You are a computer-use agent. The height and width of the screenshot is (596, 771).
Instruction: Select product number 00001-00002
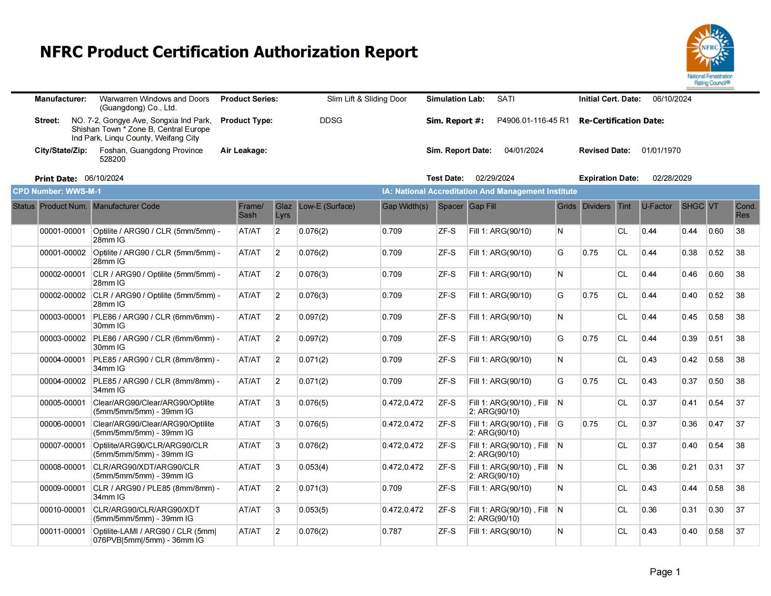pos(62,253)
